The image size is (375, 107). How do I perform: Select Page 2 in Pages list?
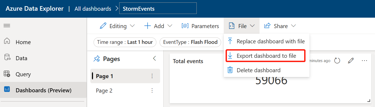125,91
